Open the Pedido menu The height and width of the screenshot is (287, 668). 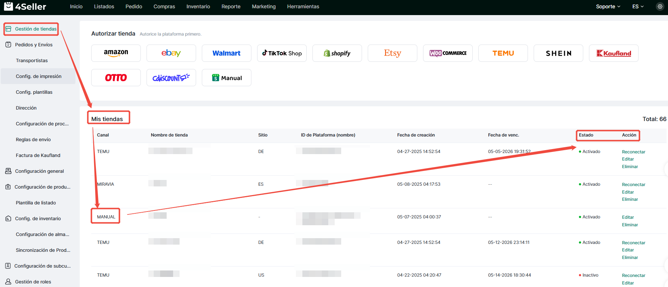tap(134, 6)
